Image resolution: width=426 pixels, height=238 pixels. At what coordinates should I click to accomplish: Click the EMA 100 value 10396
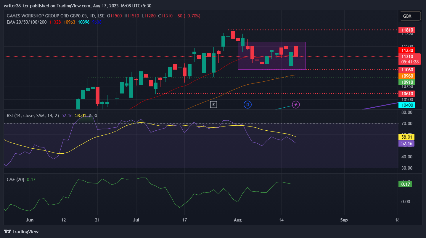pos(84,22)
